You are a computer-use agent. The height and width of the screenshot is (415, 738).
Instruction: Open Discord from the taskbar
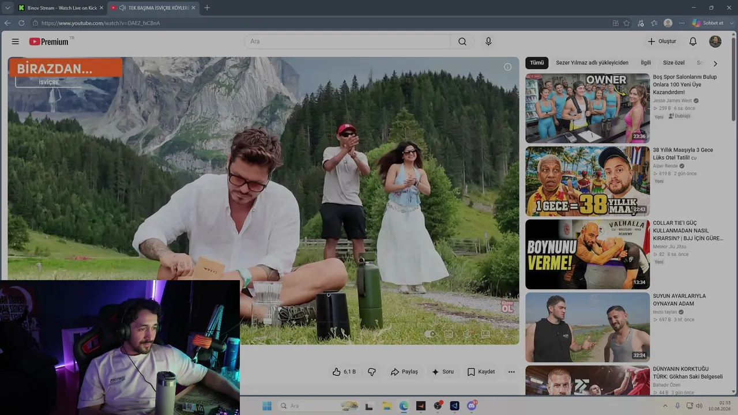click(472, 406)
